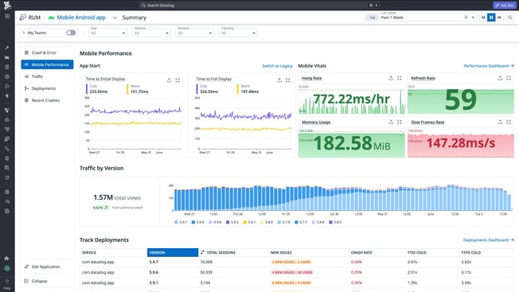
Task: Click the Warm legend in Time to Initial Display
Action: pyautogui.click(x=138, y=89)
